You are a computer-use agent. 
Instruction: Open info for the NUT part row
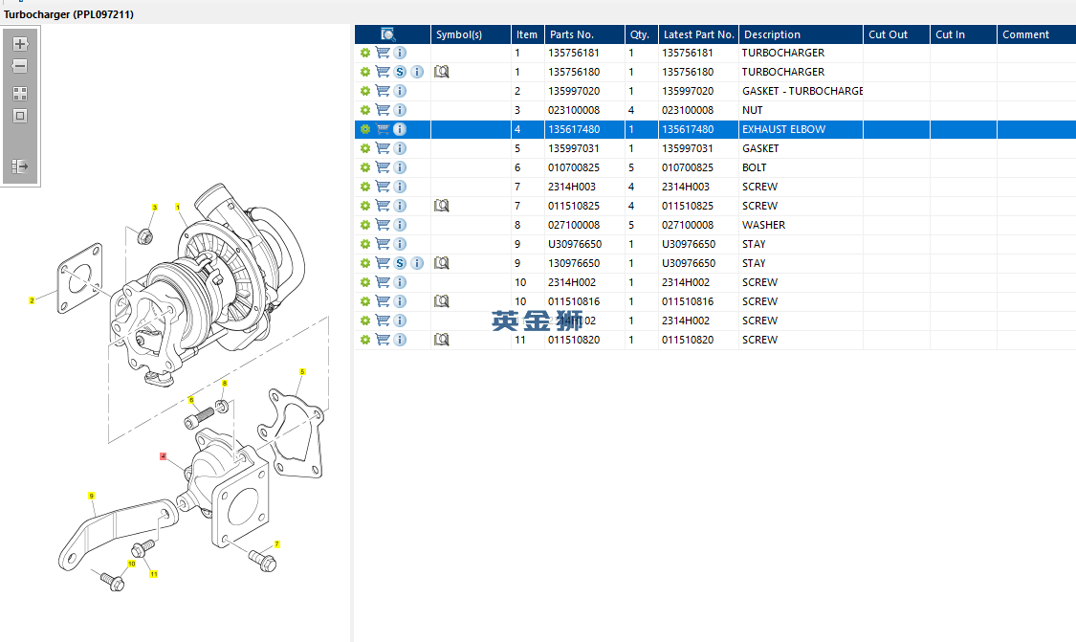coord(400,110)
